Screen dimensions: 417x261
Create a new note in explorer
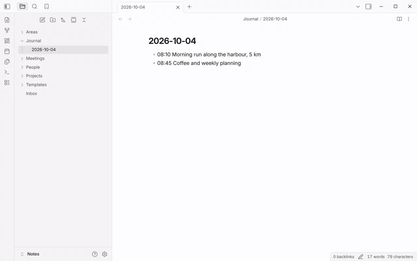coord(42,20)
